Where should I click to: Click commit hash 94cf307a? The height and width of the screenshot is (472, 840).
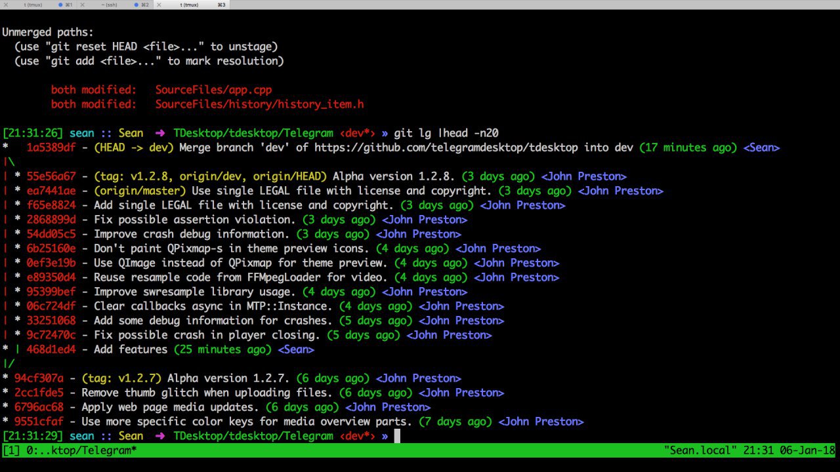[x=39, y=378]
